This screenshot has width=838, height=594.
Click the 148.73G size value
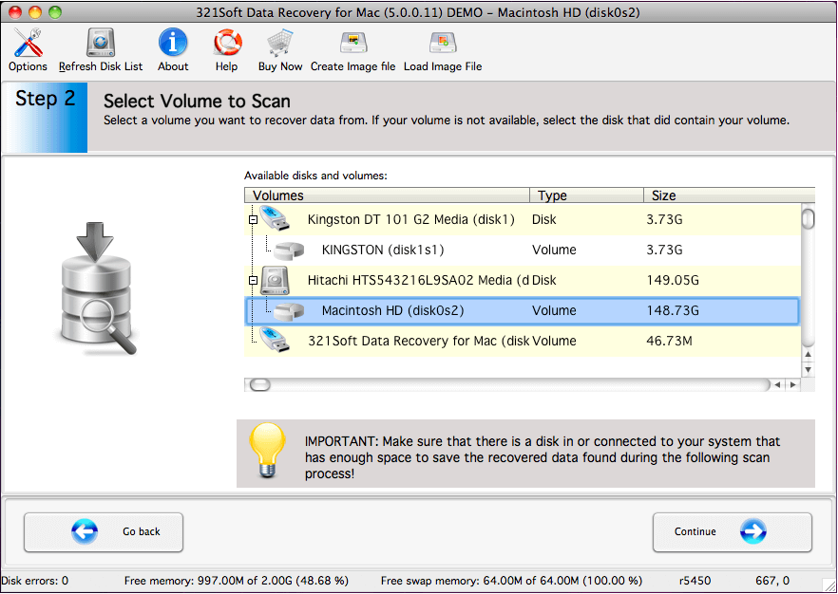point(673,310)
